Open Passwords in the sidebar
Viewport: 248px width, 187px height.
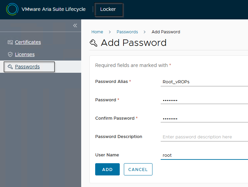click(27, 67)
